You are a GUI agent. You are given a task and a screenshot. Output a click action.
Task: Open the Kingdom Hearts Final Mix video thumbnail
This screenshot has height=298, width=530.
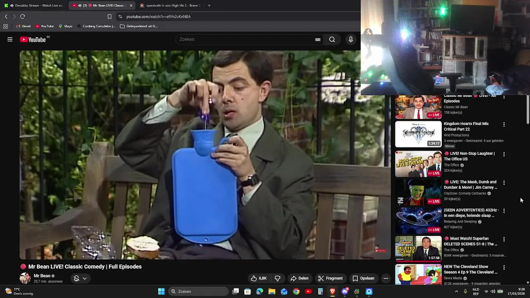tap(418, 134)
